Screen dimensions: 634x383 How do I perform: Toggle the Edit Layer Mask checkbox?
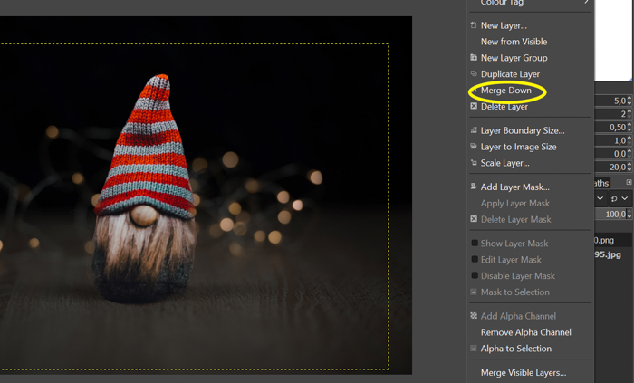pyautogui.click(x=474, y=260)
